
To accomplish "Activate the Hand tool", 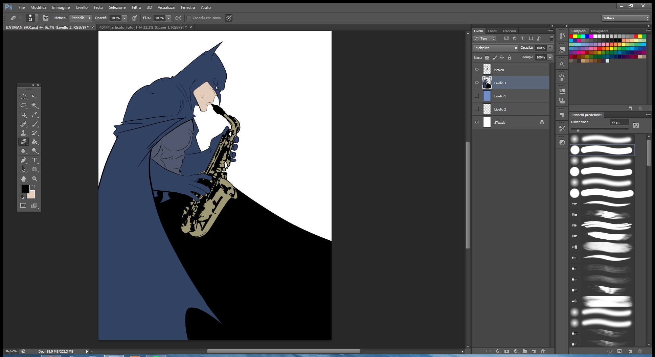I will [x=23, y=178].
